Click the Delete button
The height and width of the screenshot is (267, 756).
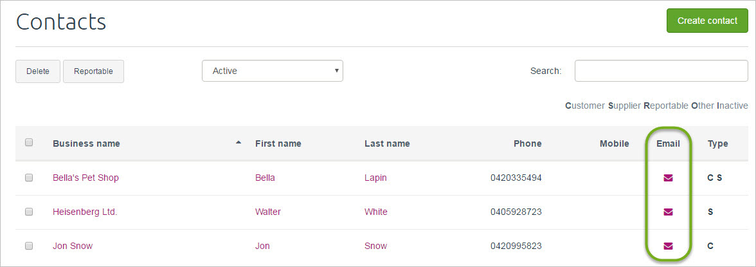coord(38,71)
